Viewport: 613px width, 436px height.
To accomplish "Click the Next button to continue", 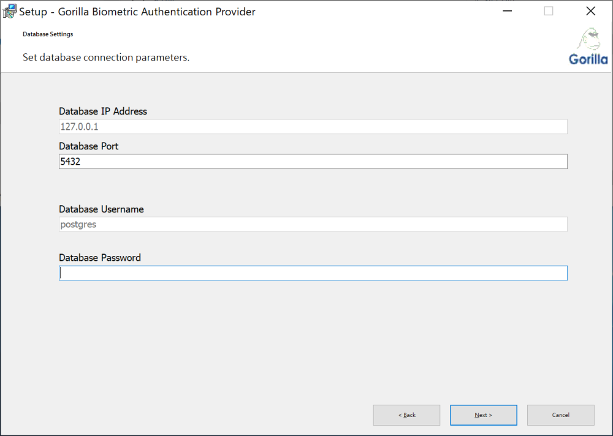I will click(x=483, y=415).
